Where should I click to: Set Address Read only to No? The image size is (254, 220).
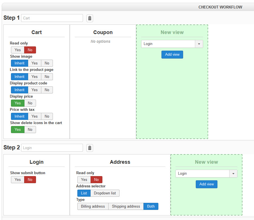[x=96, y=180]
